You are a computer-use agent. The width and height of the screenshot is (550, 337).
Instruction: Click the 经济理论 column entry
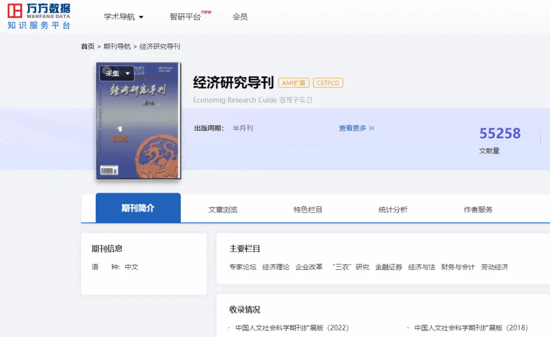click(x=276, y=267)
